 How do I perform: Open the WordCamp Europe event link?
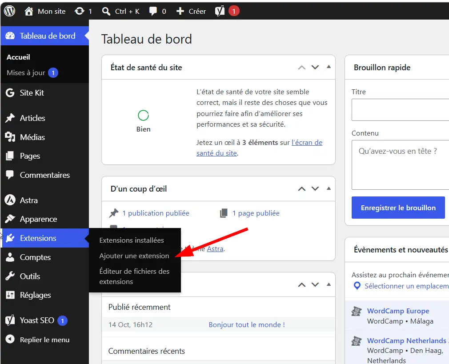tap(398, 311)
